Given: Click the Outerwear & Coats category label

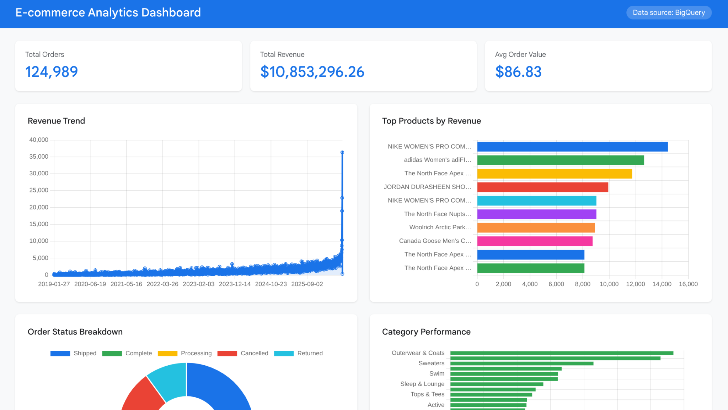Looking at the screenshot, I should 418,353.
